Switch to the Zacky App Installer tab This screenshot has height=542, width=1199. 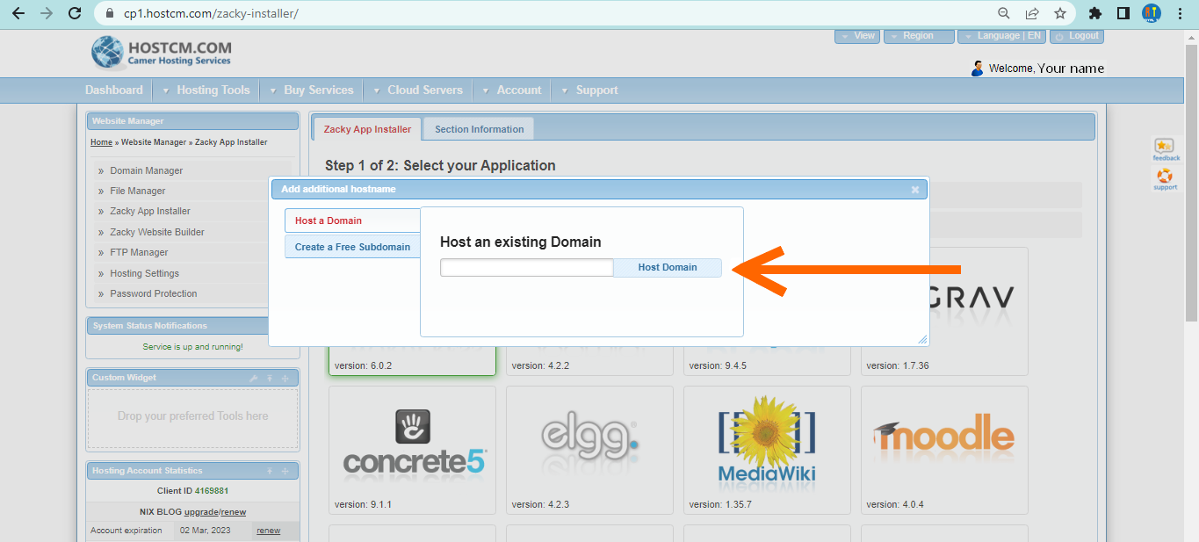pos(367,129)
